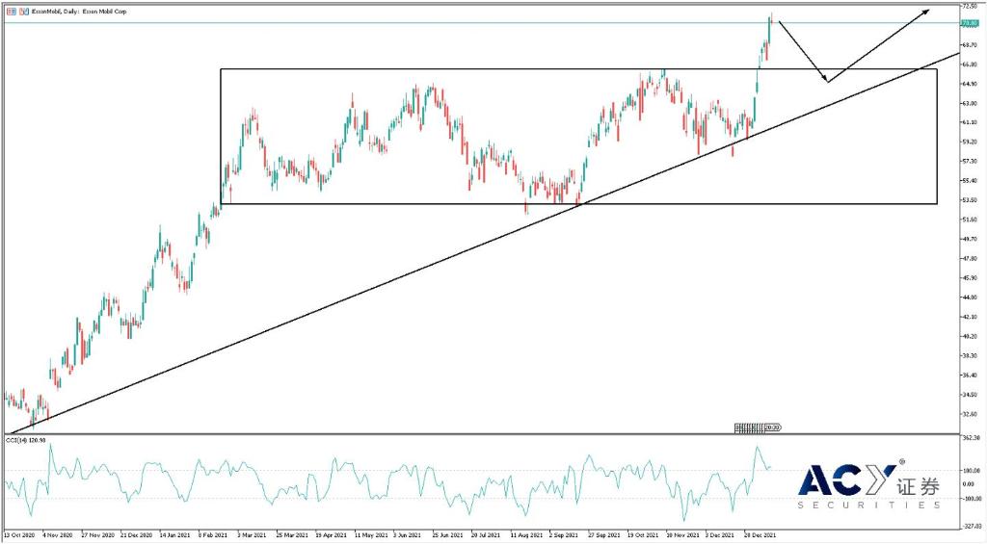Viewport: 987px width, 544px height.
Task: Click the 53.50 price axis label
Action: (971, 200)
